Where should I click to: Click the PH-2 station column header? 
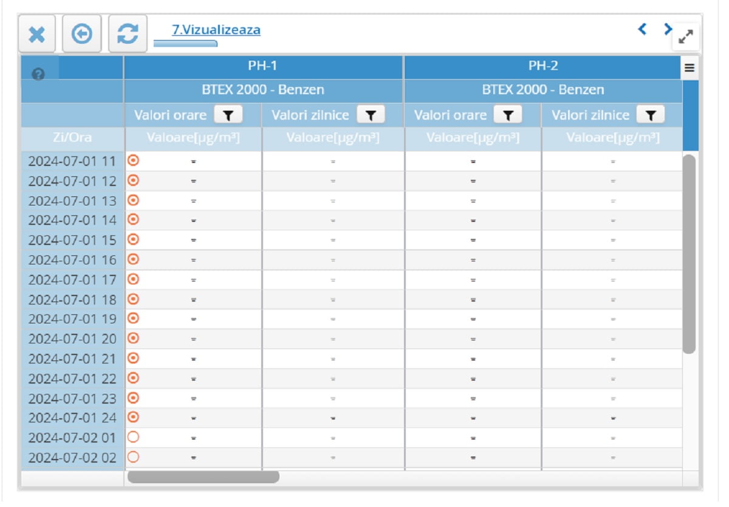click(x=542, y=66)
